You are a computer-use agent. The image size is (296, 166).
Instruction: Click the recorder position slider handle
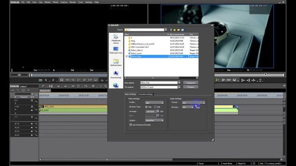point(265,75)
